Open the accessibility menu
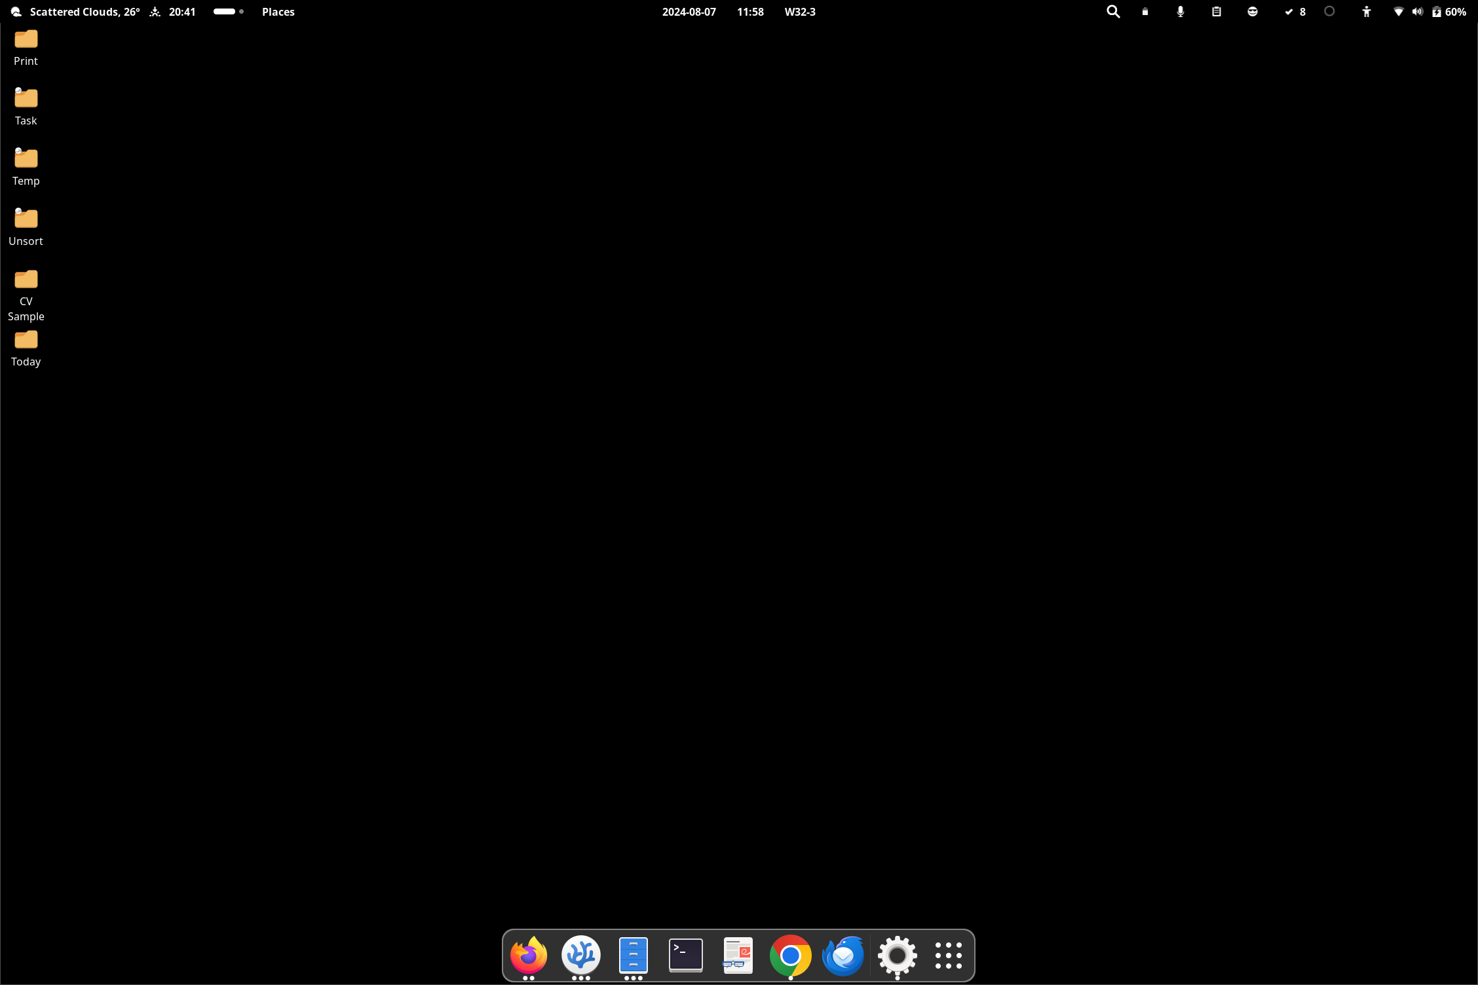This screenshot has height=985, width=1478. (1366, 12)
